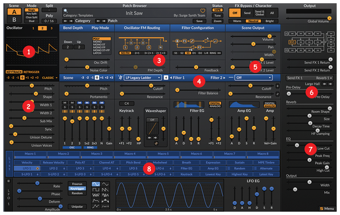
Task: Click previous waveshaper arrow under Waveshaper display
Action: click(150, 138)
